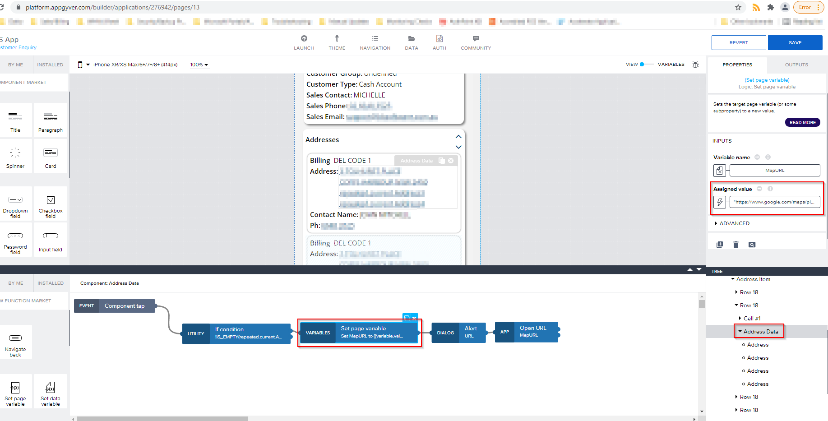Toggle the View / Variables switch
This screenshot has width=828, height=421.
click(646, 65)
